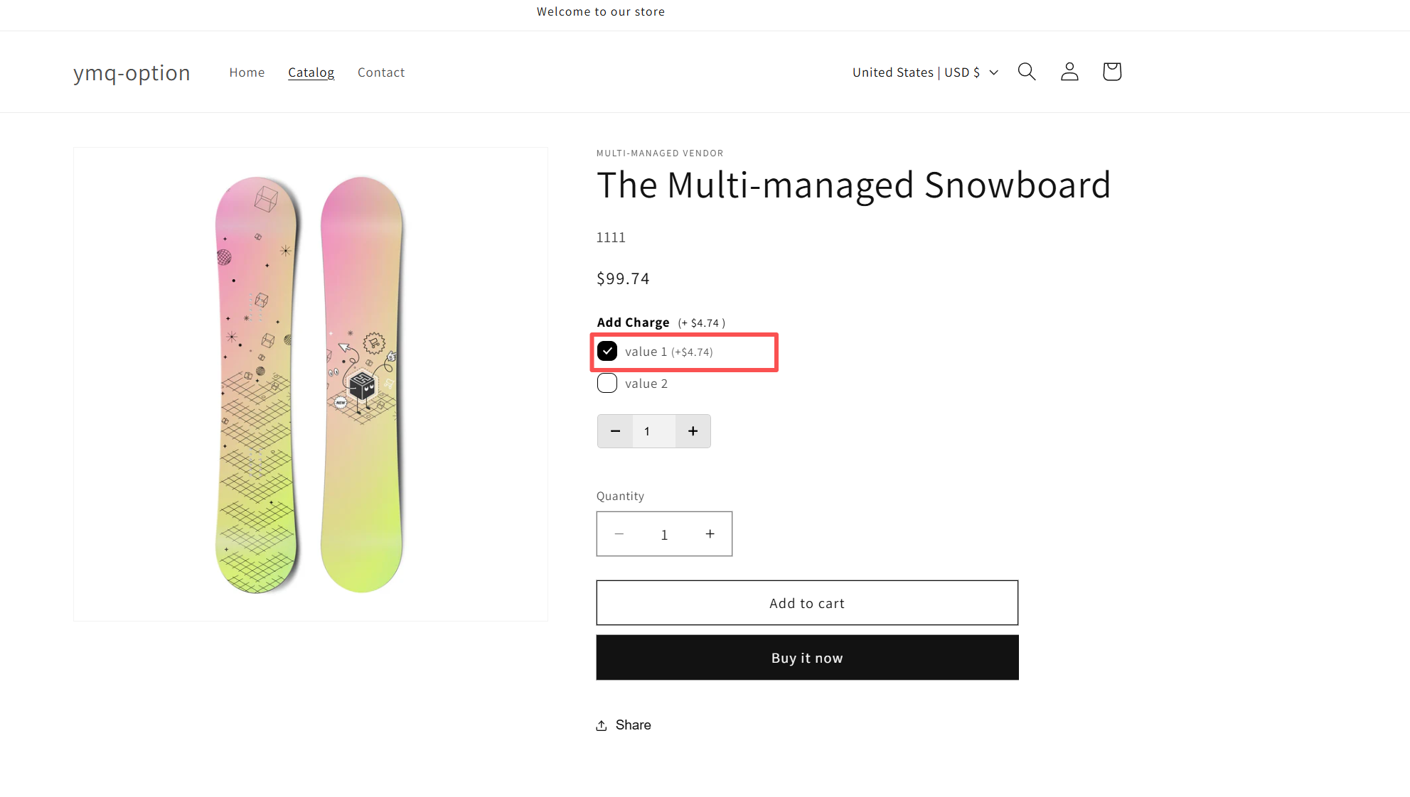Open the search icon in header
The height and width of the screenshot is (797, 1410).
1026,72
